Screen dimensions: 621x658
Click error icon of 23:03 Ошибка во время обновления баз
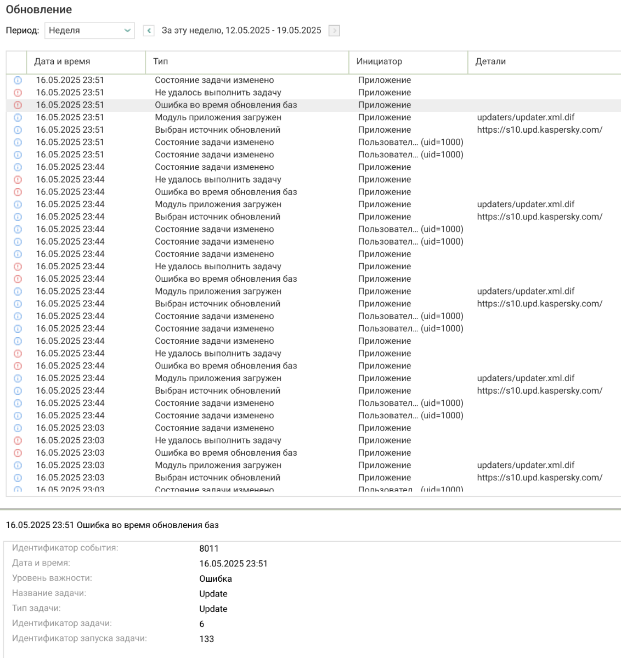pos(18,453)
